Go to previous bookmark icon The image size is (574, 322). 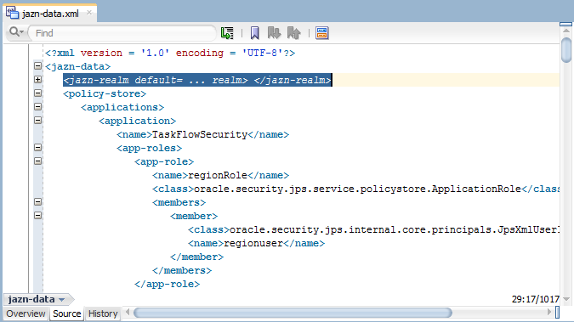[294, 33]
